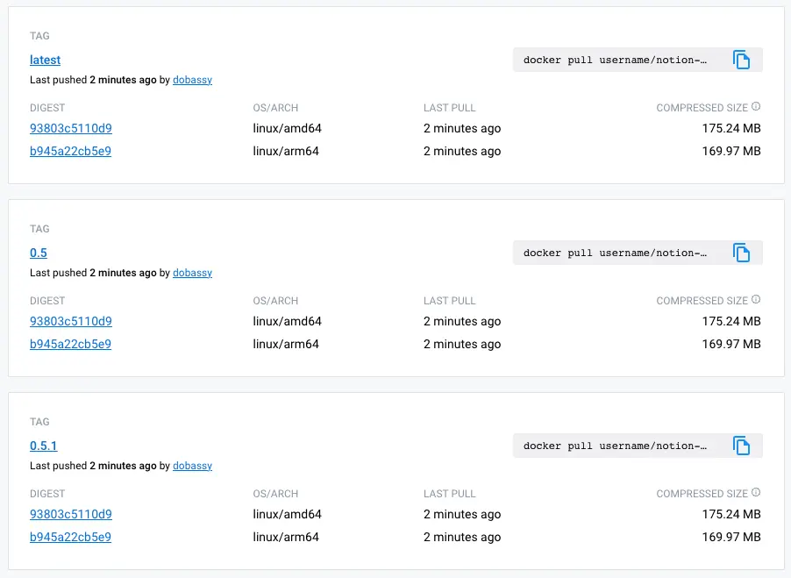This screenshot has height=578, width=791.
Task: Copy the docker pull command for tag 0.5.1
Action: click(742, 446)
